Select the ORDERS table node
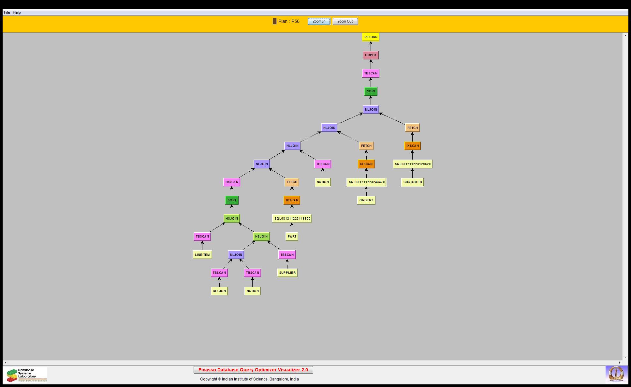Screen dimensions: 631x387 366,200
